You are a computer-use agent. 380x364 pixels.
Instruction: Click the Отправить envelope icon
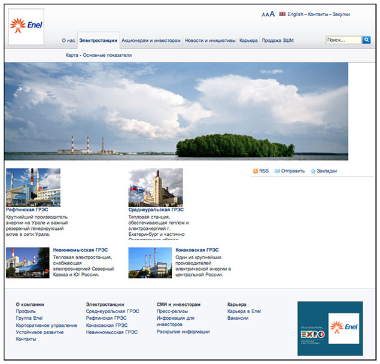point(277,171)
